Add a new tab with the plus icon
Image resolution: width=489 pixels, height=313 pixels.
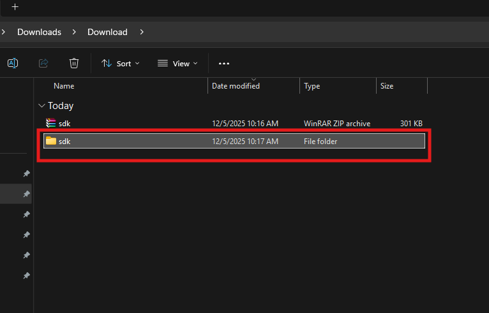pyautogui.click(x=15, y=7)
